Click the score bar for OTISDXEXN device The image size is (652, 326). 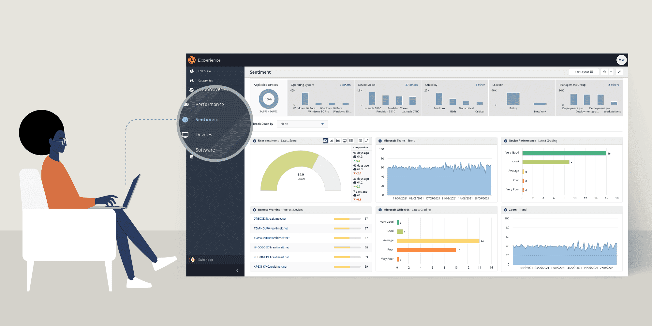click(347, 219)
